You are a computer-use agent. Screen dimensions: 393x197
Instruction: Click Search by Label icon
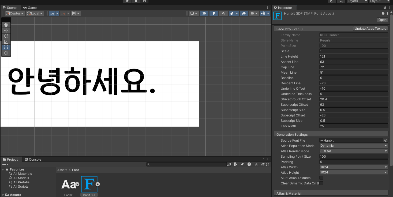[242, 164]
